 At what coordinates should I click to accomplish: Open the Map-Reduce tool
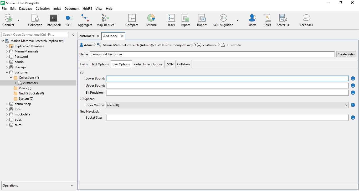[105, 20]
